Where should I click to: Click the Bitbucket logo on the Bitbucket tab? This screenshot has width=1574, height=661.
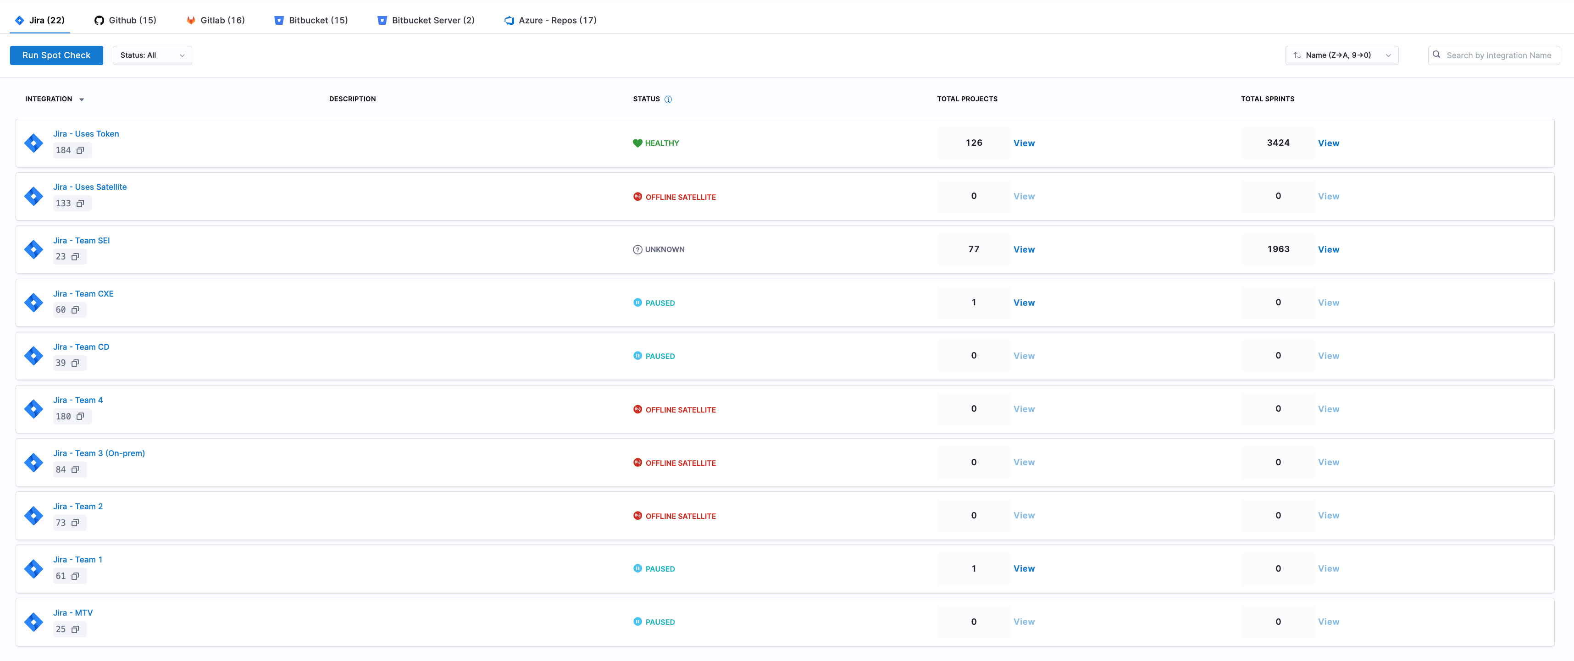(x=279, y=20)
